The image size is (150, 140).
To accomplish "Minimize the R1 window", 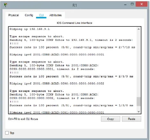I will pos(125,4).
